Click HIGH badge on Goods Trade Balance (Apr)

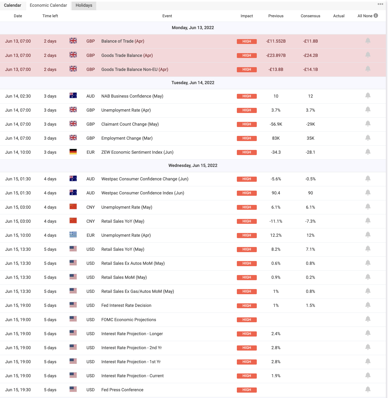tap(247, 56)
